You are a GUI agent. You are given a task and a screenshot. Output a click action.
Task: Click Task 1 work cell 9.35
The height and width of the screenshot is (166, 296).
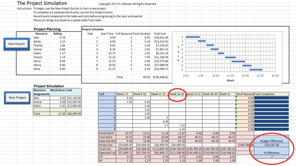tap(124, 98)
